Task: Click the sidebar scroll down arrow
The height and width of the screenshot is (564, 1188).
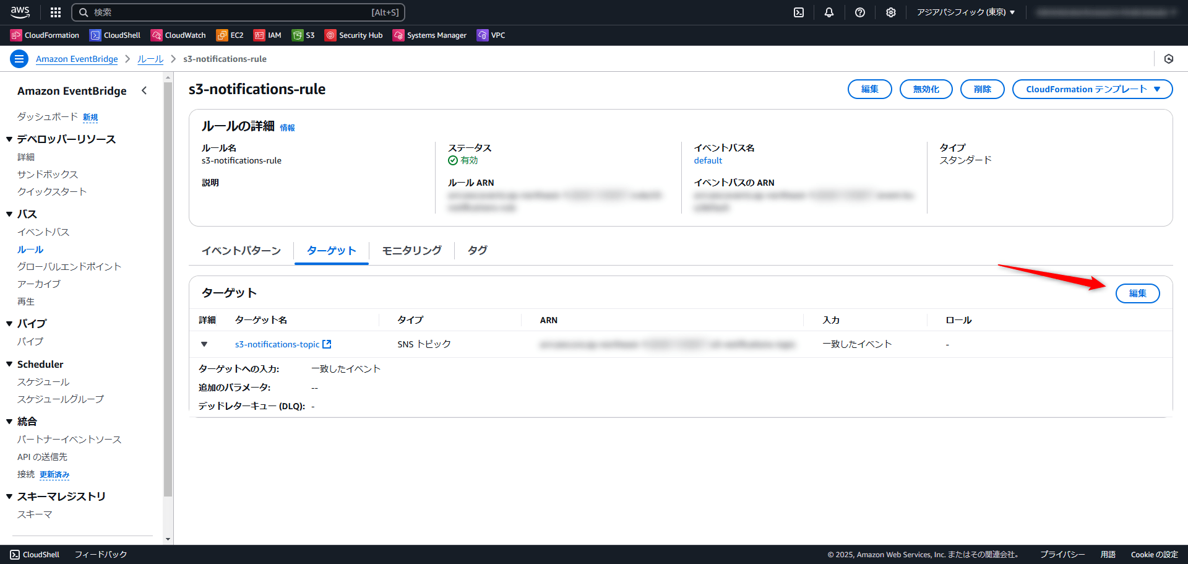Action: click(168, 539)
